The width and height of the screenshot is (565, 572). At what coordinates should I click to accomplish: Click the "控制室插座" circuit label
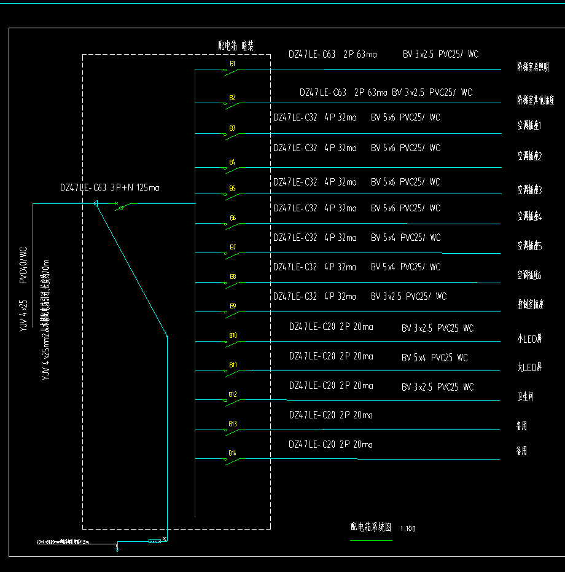pyautogui.click(x=531, y=304)
